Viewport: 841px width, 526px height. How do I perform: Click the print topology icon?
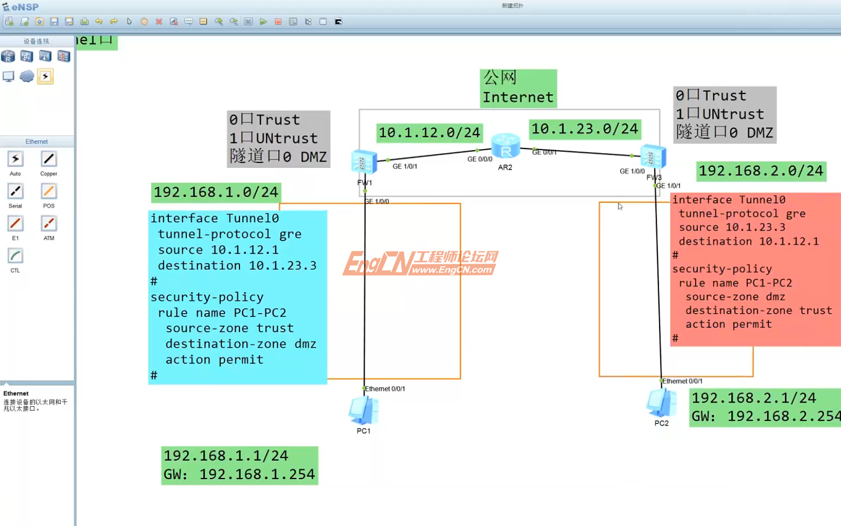84,21
